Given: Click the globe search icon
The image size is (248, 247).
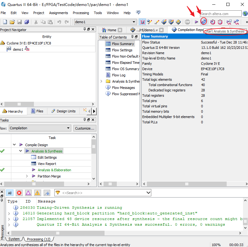Looking at the screenshot, I should click(x=245, y=13).
